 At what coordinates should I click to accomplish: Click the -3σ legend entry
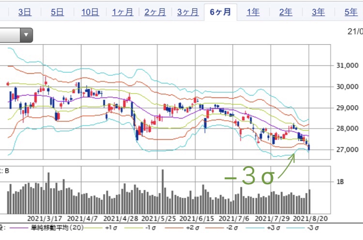(x=313, y=228)
